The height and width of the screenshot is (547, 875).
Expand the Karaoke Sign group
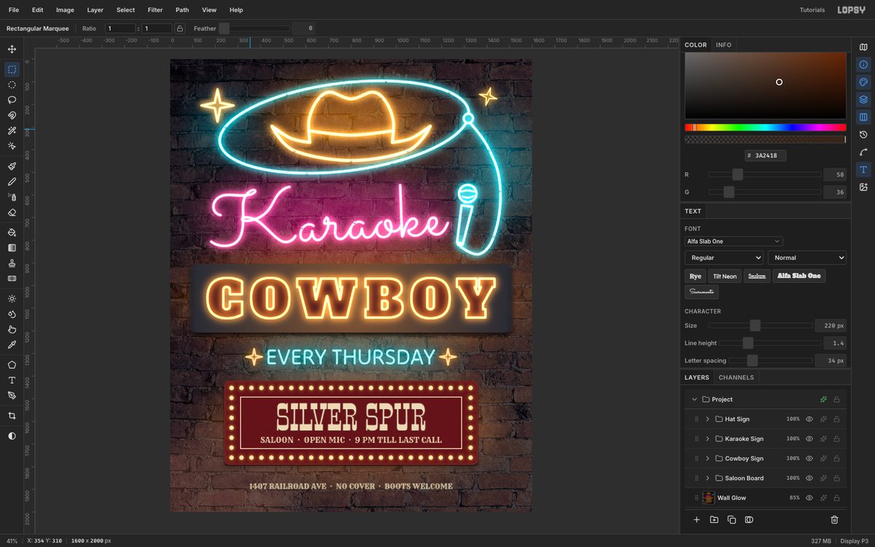707,439
